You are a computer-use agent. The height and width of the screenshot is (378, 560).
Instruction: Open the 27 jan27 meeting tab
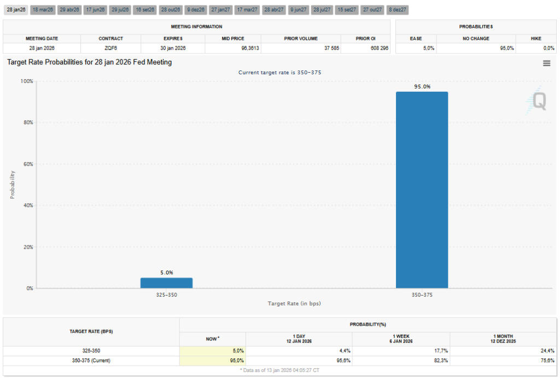pos(220,9)
